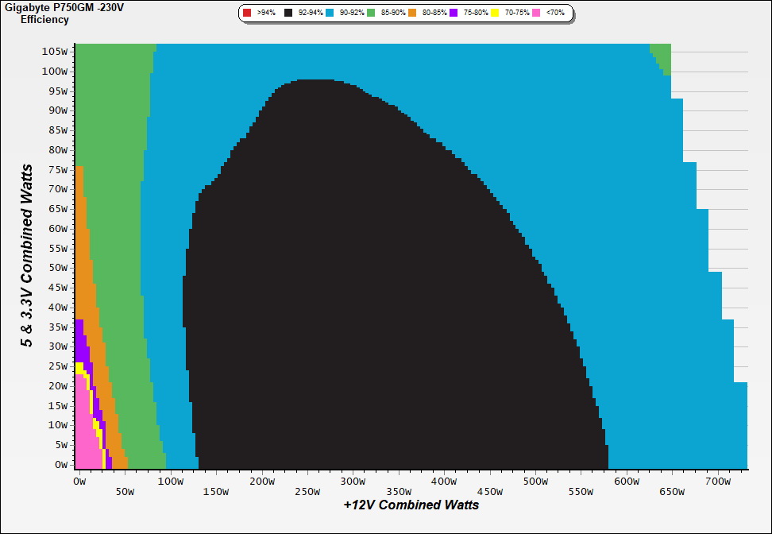Click the blue 90-92% legend swatch
This screenshot has height=534, width=772.
tap(330, 14)
